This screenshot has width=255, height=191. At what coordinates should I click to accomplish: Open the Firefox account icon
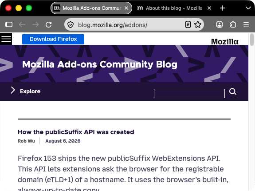coord(220,24)
